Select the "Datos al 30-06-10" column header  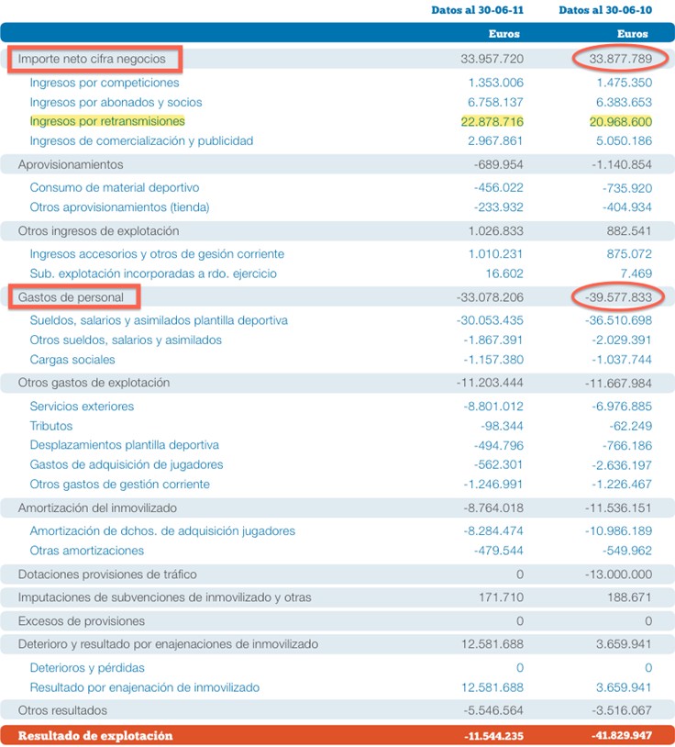click(x=603, y=10)
